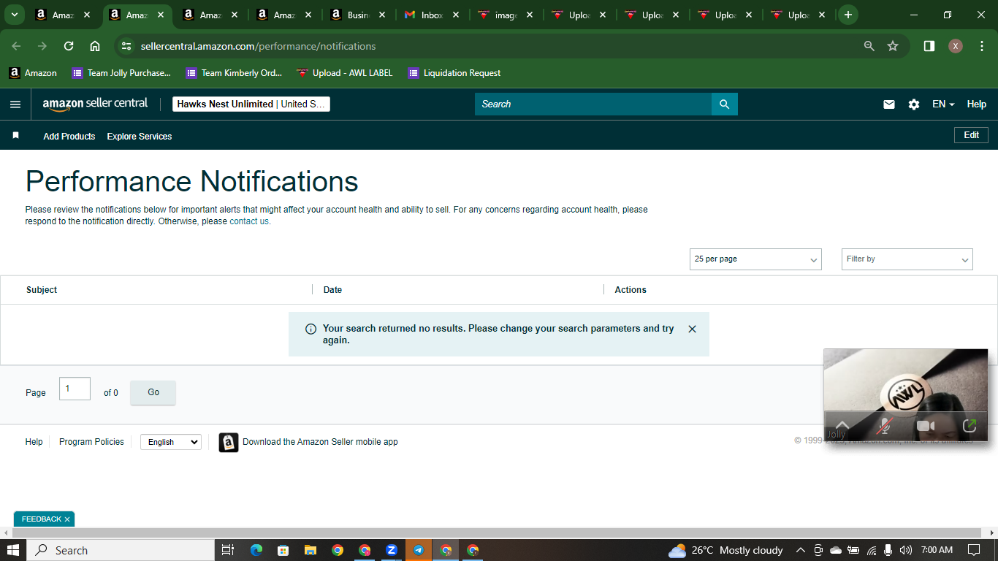Reload the current page
Screen dimensions: 998x561
tap(69, 46)
